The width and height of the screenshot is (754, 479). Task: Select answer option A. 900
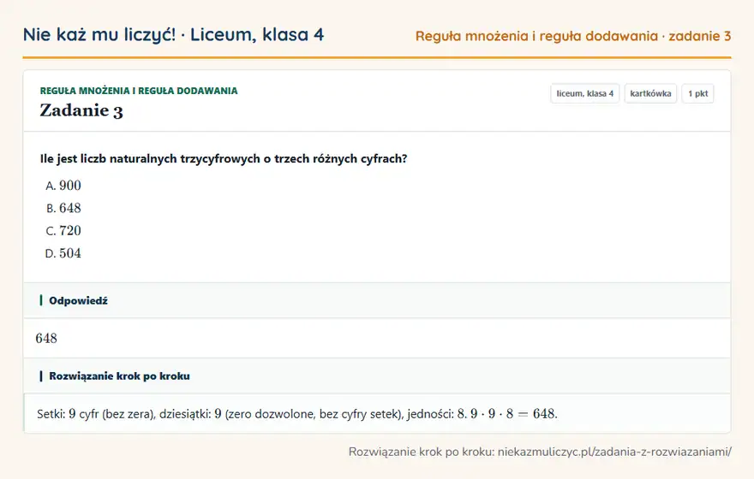[63, 186]
